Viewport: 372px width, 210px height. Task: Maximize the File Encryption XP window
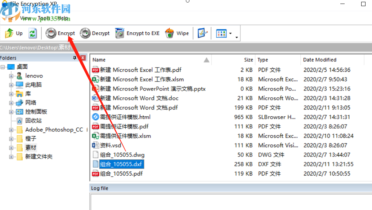pyautogui.click(x=363, y=4)
